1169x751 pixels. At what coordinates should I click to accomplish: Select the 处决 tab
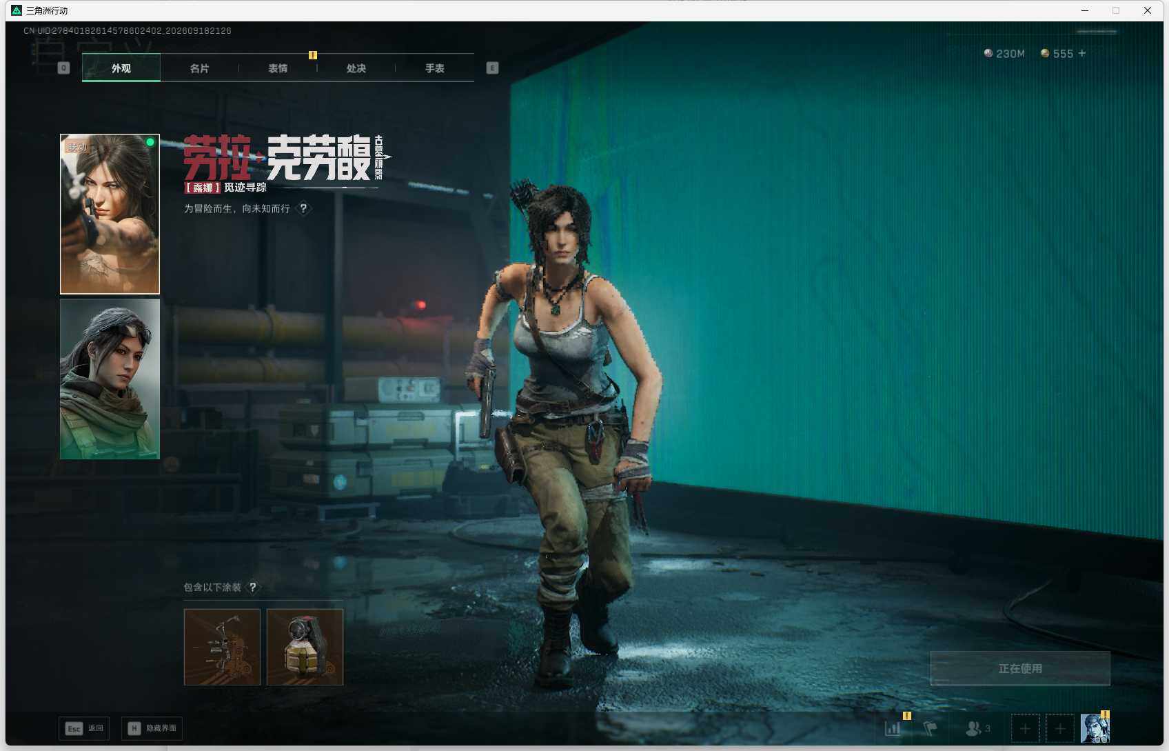(356, 68)
